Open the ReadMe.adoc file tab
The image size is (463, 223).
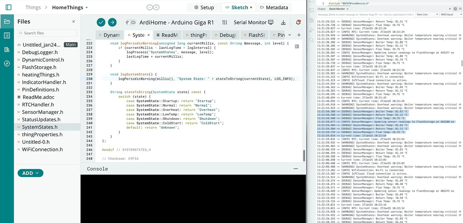tap(167, 34)
